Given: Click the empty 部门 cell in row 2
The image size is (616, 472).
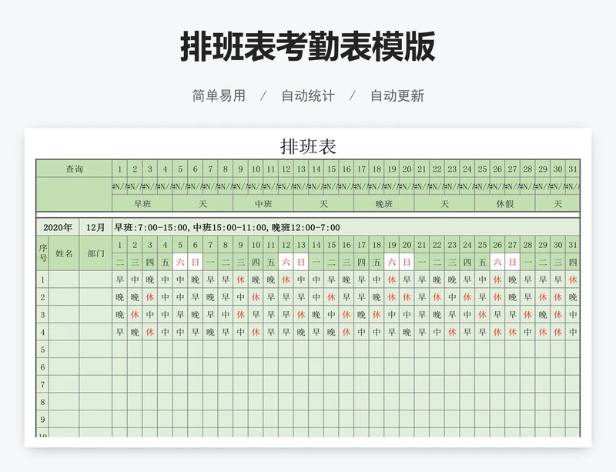Looking at the screenshot, I should coord(95,297).
